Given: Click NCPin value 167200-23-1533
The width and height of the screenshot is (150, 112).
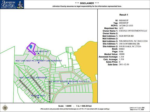Looking at the screenshot, I should click(126, 26).
